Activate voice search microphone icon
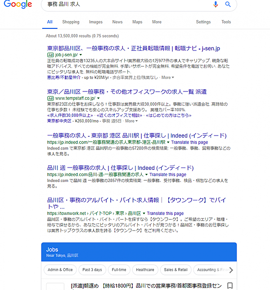270x290 pixels. [x=216, y=4]
